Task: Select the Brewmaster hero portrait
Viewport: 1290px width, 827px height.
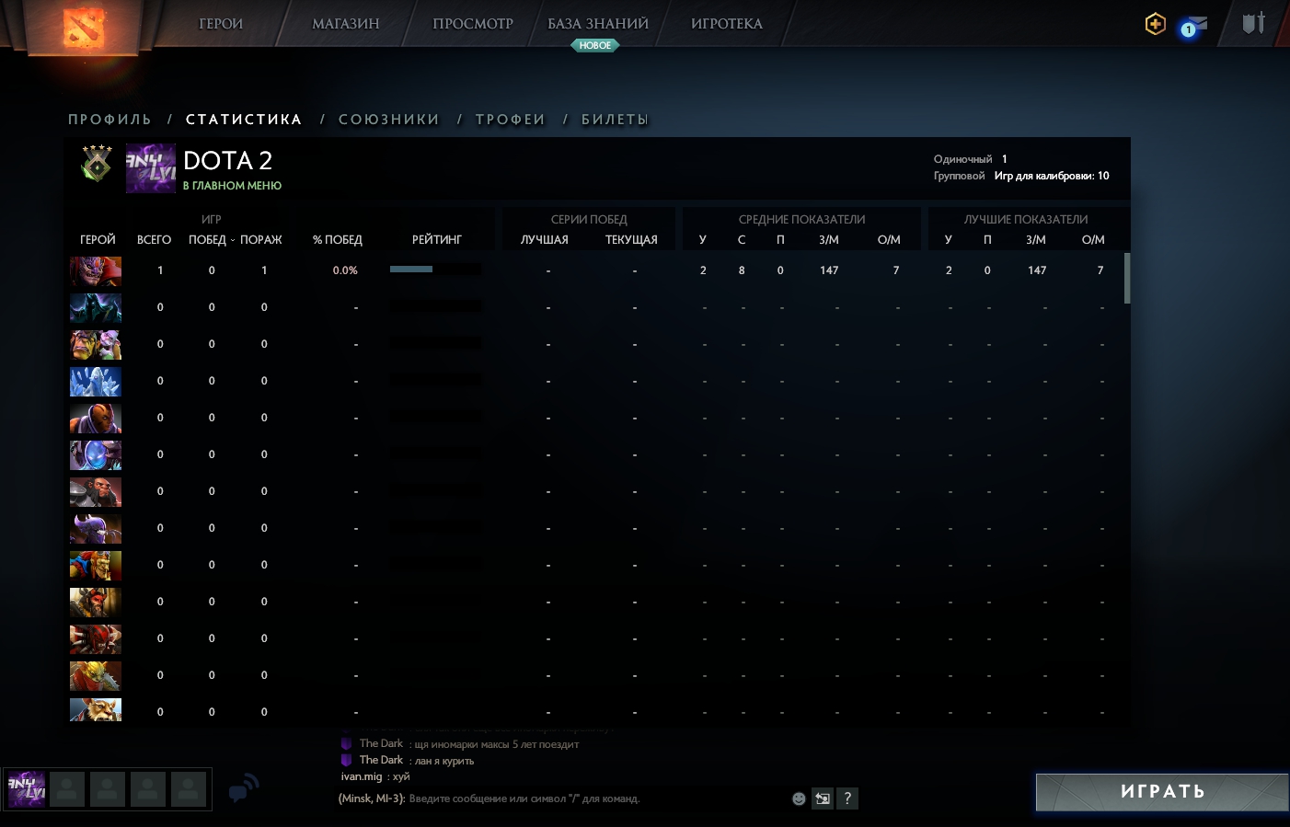Action: (x=96, y=709)
